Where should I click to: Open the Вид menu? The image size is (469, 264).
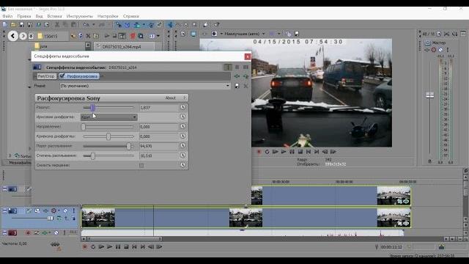click(x=39, y=16)
